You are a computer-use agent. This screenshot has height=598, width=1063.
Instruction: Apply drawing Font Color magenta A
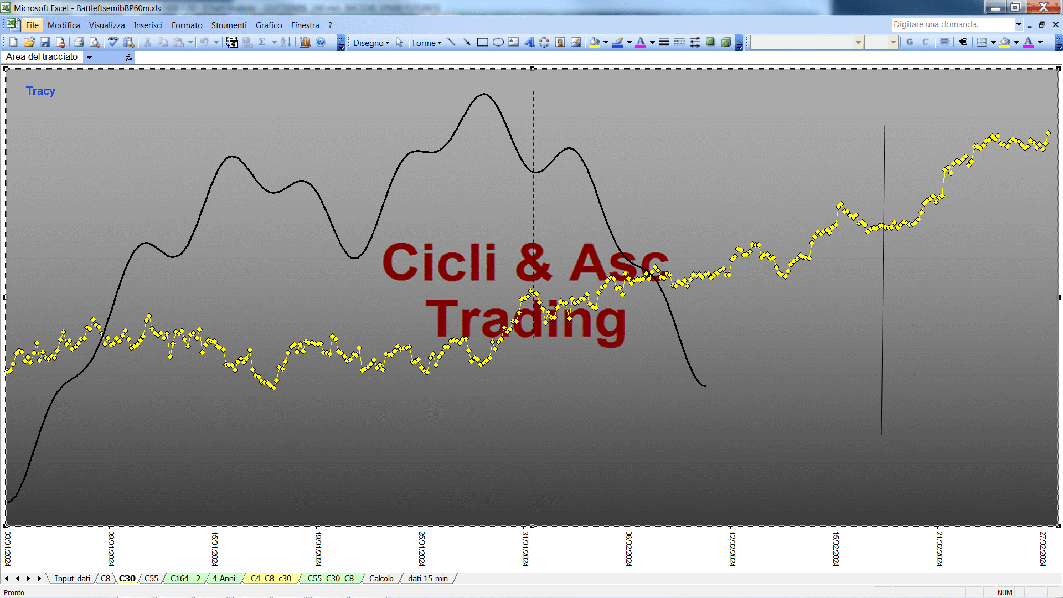(x=641, y=42)
